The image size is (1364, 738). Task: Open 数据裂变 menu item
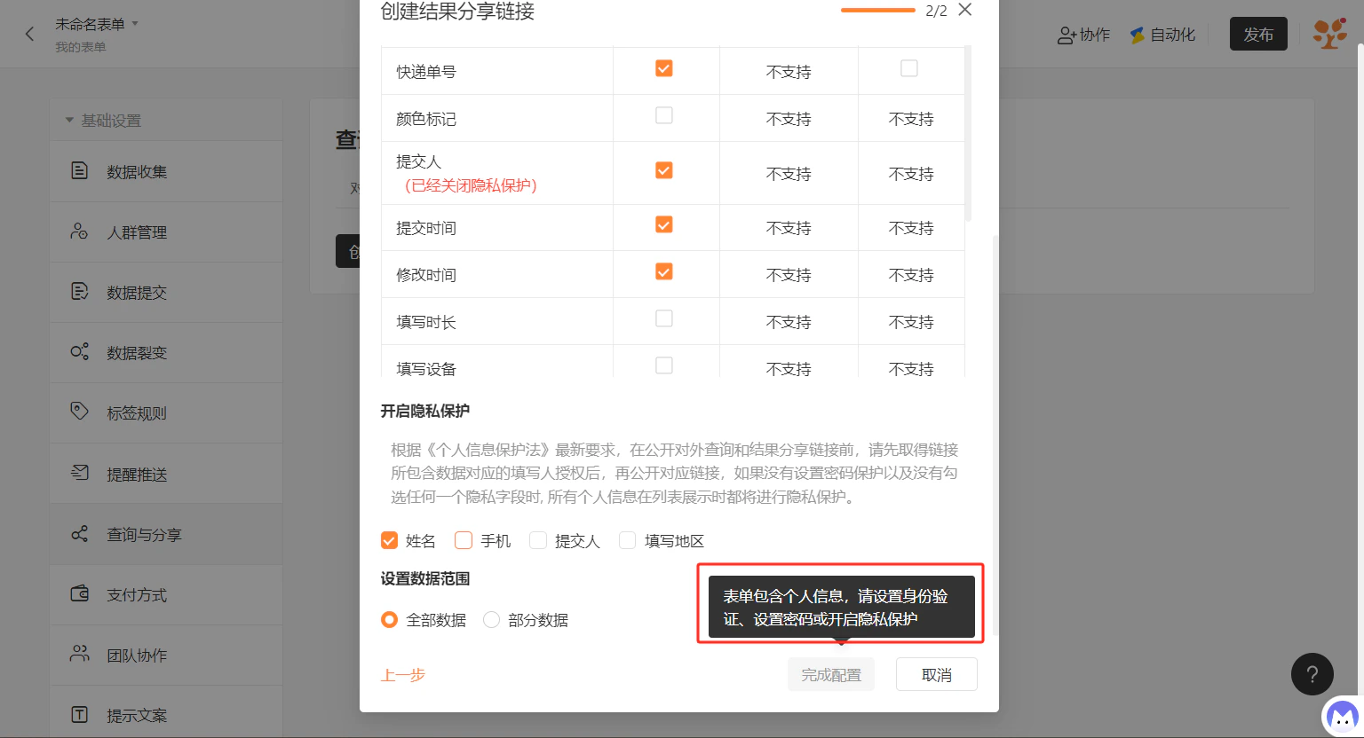point(166,352)
